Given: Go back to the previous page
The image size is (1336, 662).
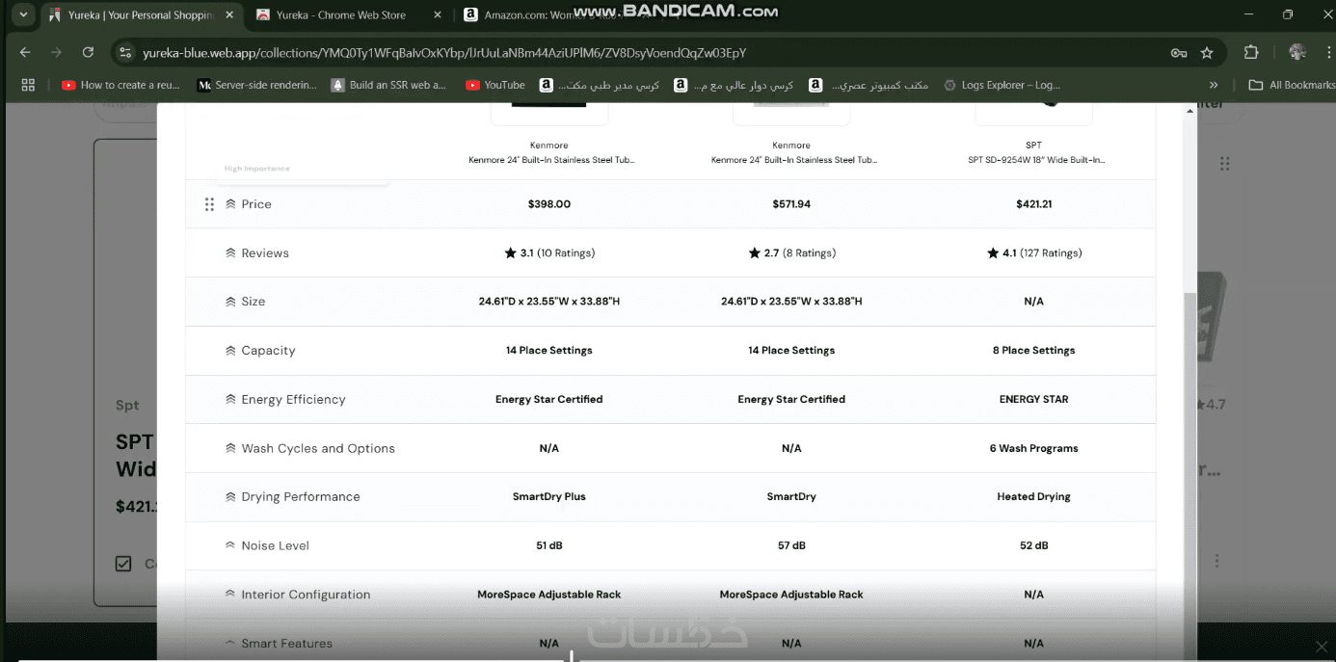Looking at the screenshot, I should 25,52.
